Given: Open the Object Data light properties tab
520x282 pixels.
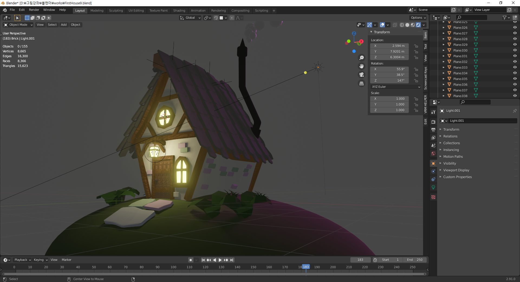Looking at the screenshot, I should click(x=433, y=187).
